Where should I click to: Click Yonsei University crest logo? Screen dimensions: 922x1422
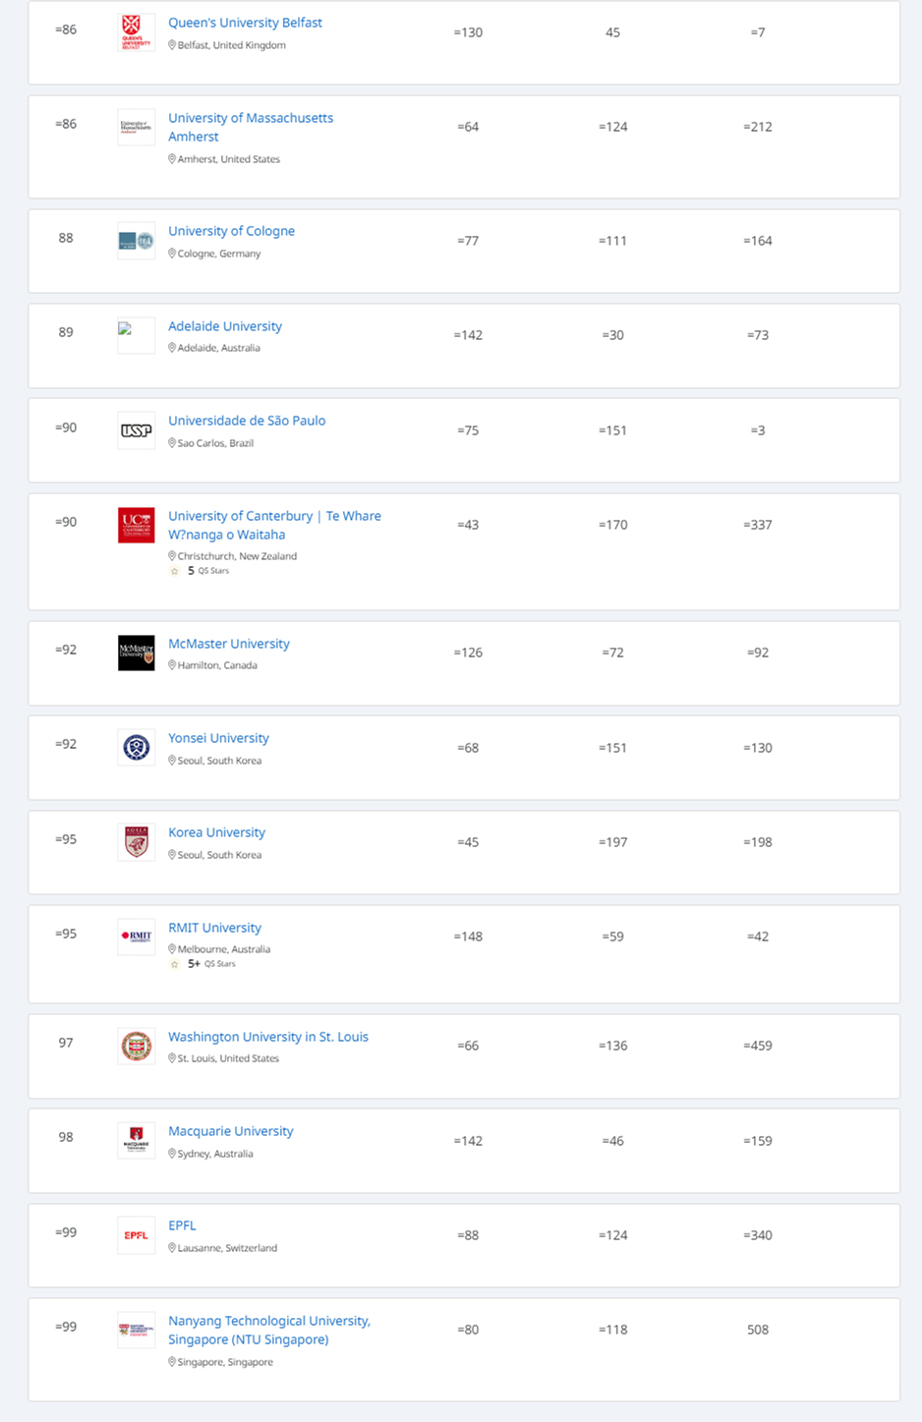click(x=136, y=748)
